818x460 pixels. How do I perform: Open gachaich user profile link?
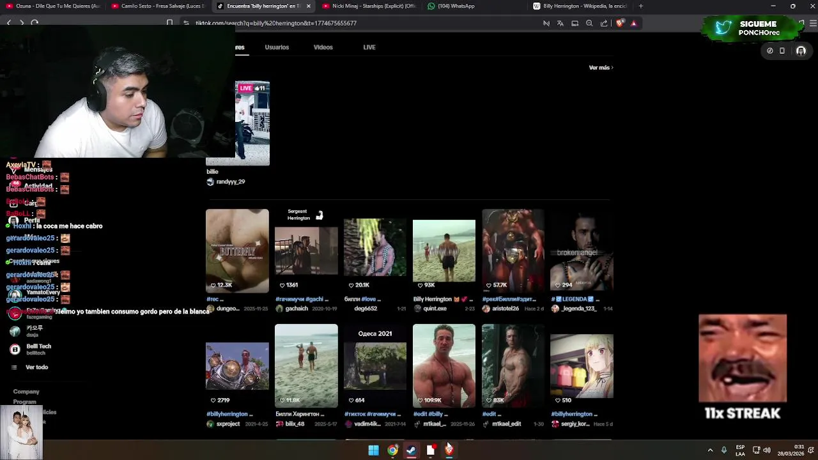297,309
